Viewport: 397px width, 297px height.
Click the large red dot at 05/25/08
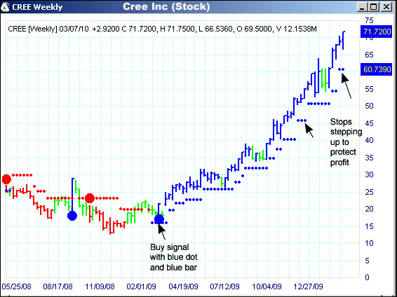pos(6,179)
